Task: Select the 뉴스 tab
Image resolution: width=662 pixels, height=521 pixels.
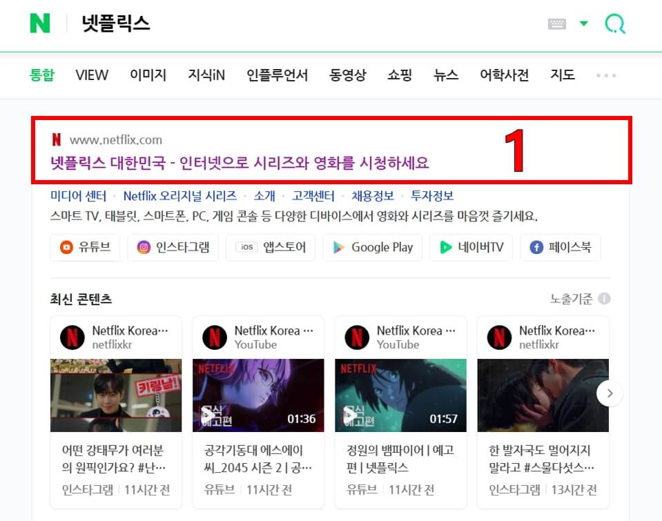Action: pyautogui.click(x=446, y=75)
